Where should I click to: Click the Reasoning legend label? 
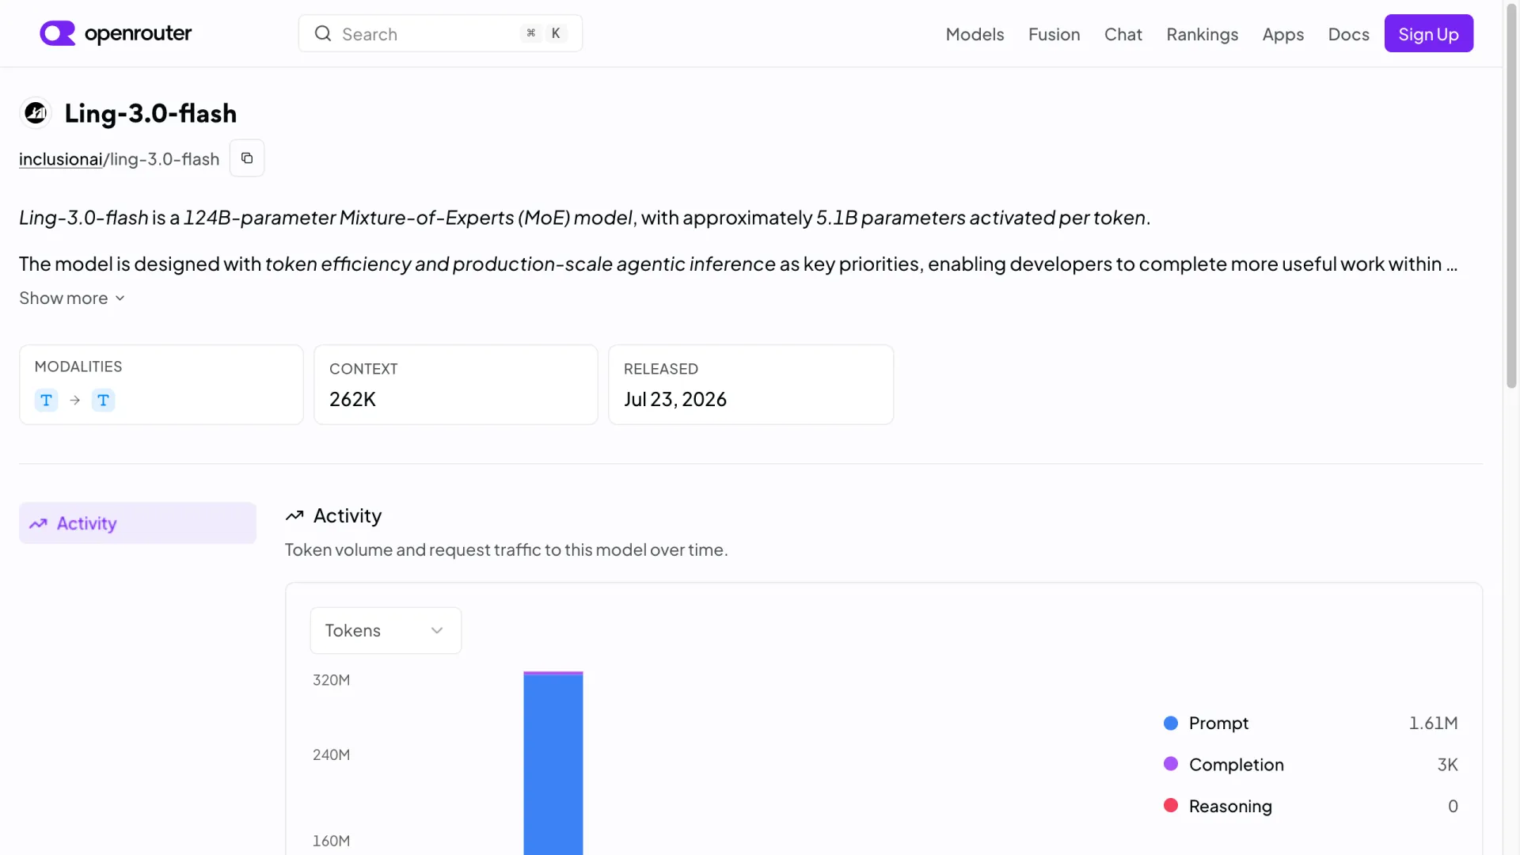click(x=1230, y=806)
